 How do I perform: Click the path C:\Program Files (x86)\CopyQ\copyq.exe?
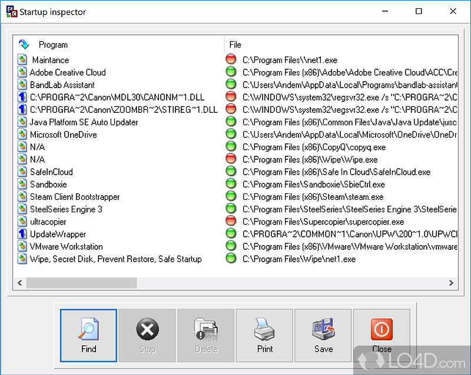pyautogui.click(x=314, y=147)
